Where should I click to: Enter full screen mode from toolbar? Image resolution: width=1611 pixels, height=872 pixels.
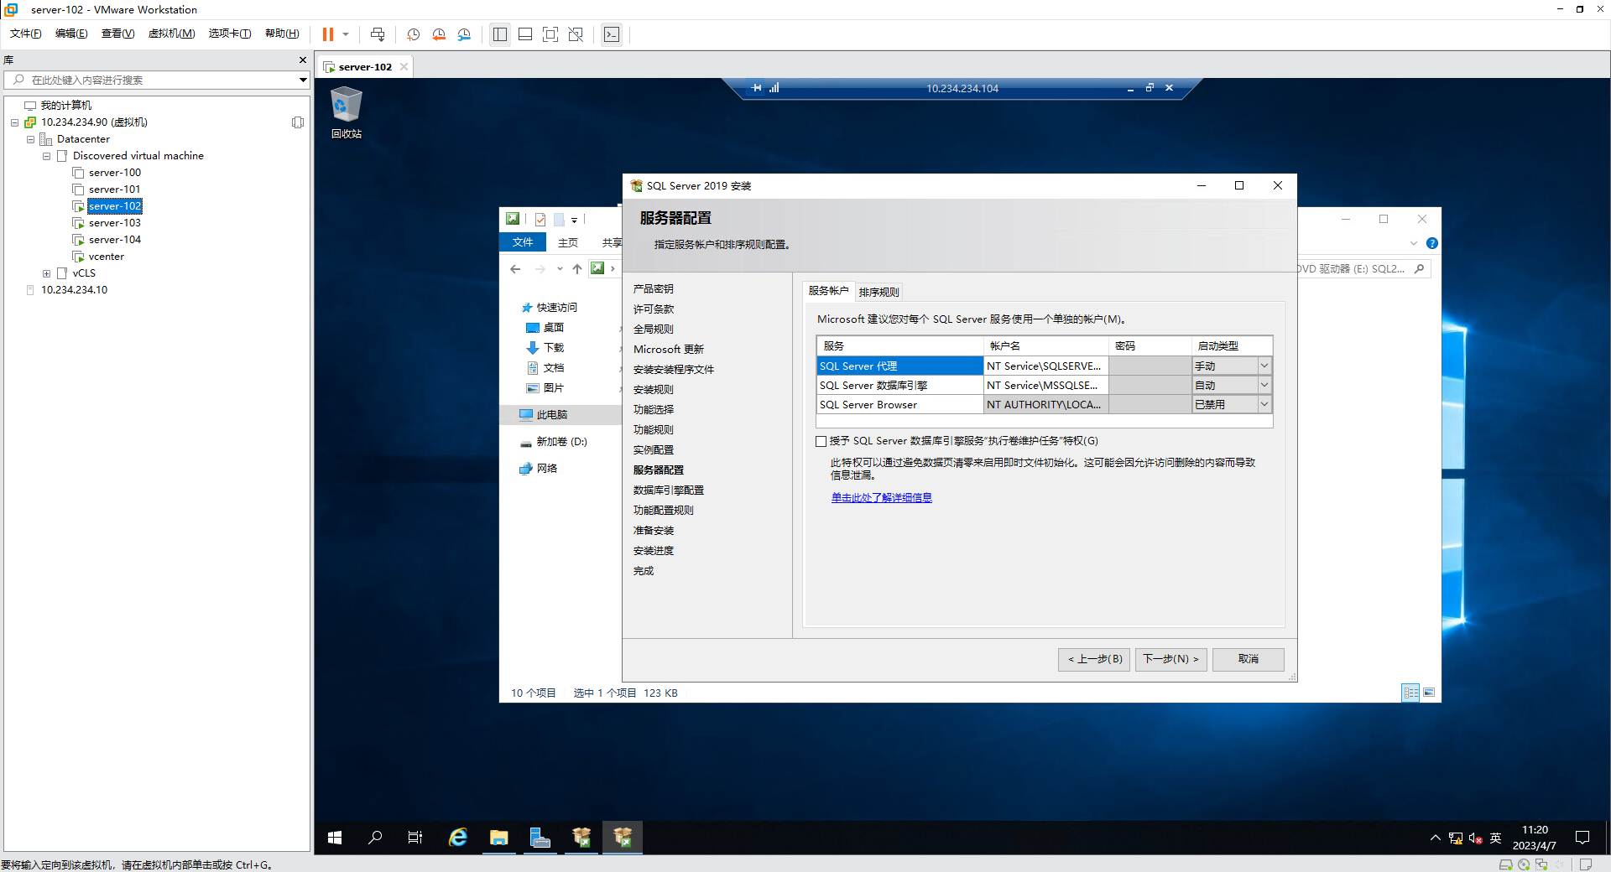pos(550,34)
